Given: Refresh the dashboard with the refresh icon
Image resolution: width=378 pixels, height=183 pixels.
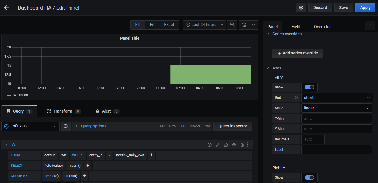Looking at the screenshot, I should [244, 25].
